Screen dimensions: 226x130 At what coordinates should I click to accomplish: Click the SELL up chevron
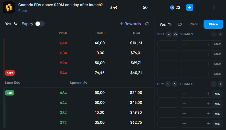click(x=176, y=34)
